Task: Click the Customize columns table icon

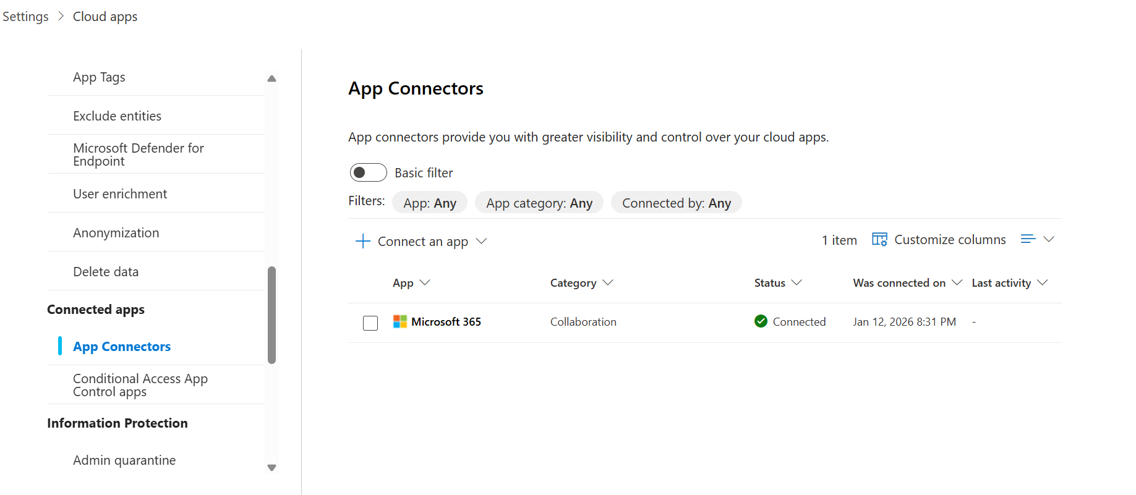Action: click(x=879, y=239)
